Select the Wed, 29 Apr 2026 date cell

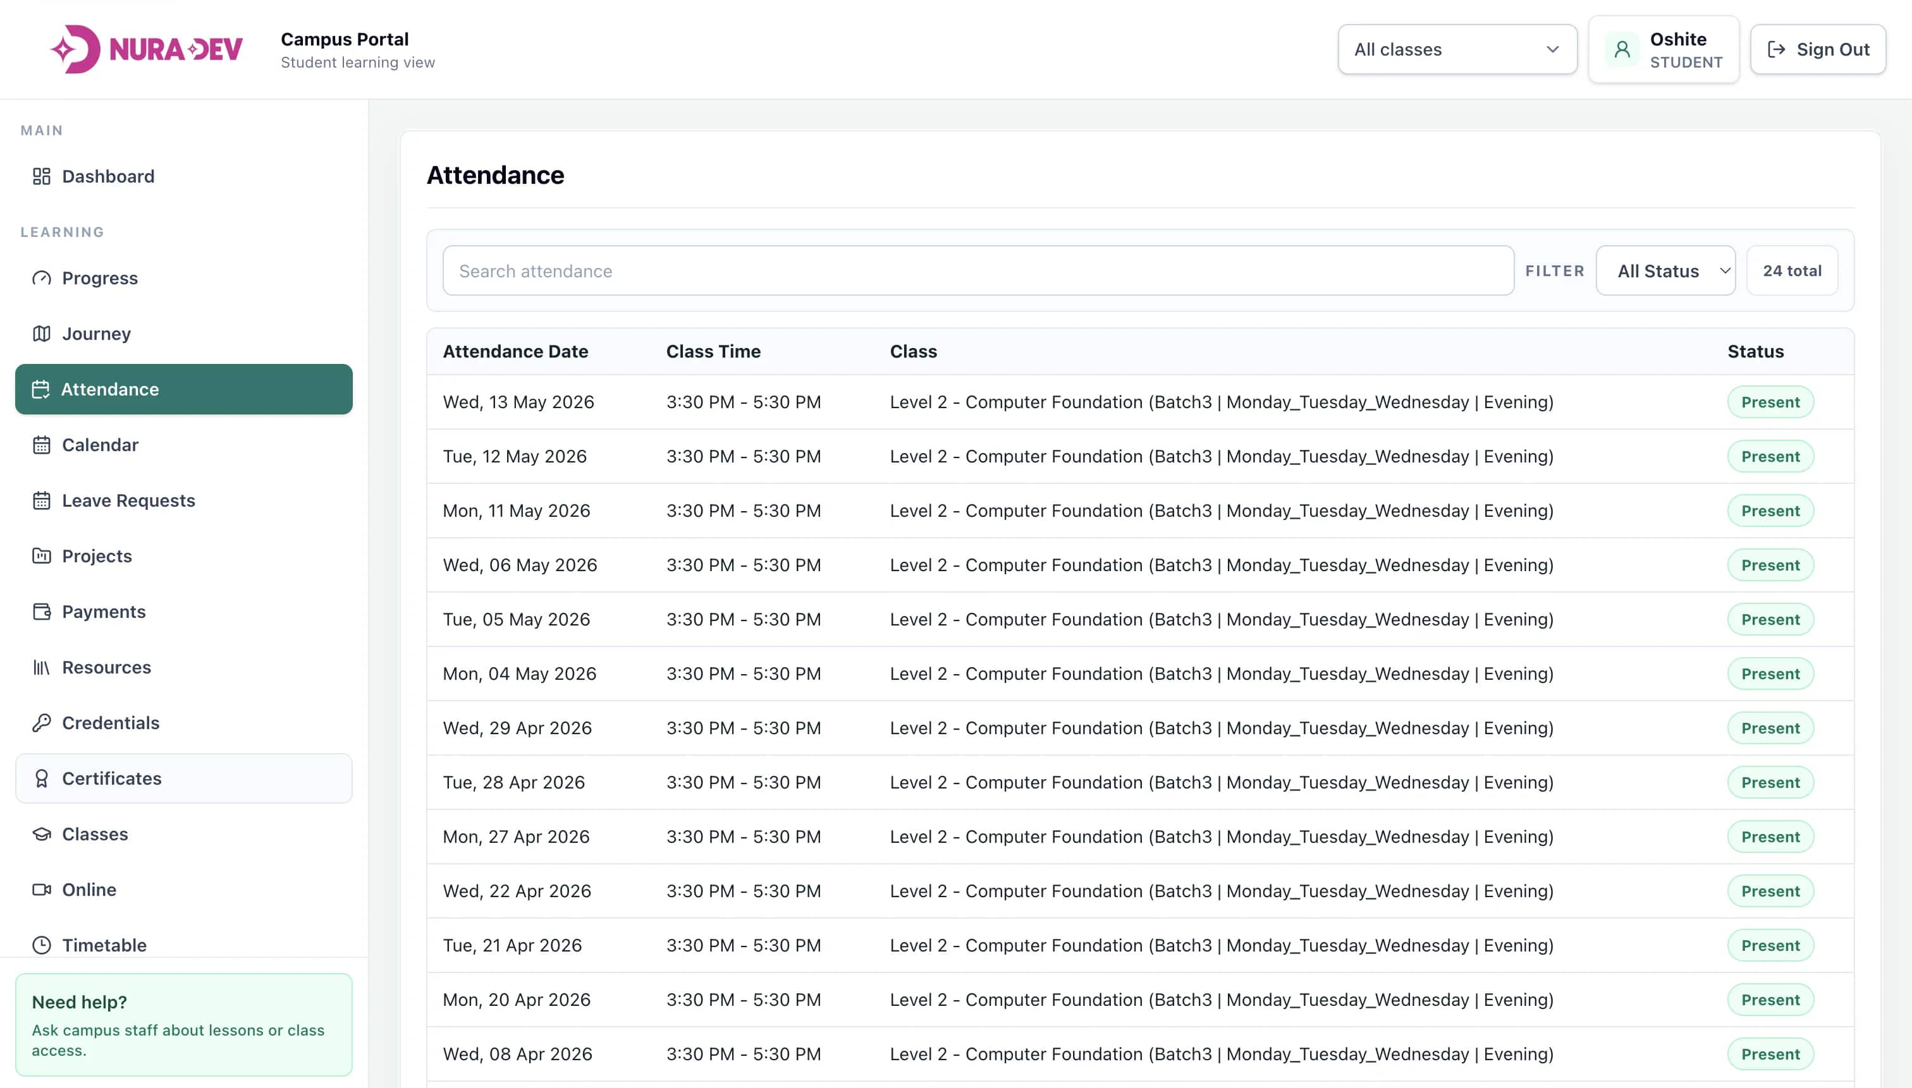517,728
